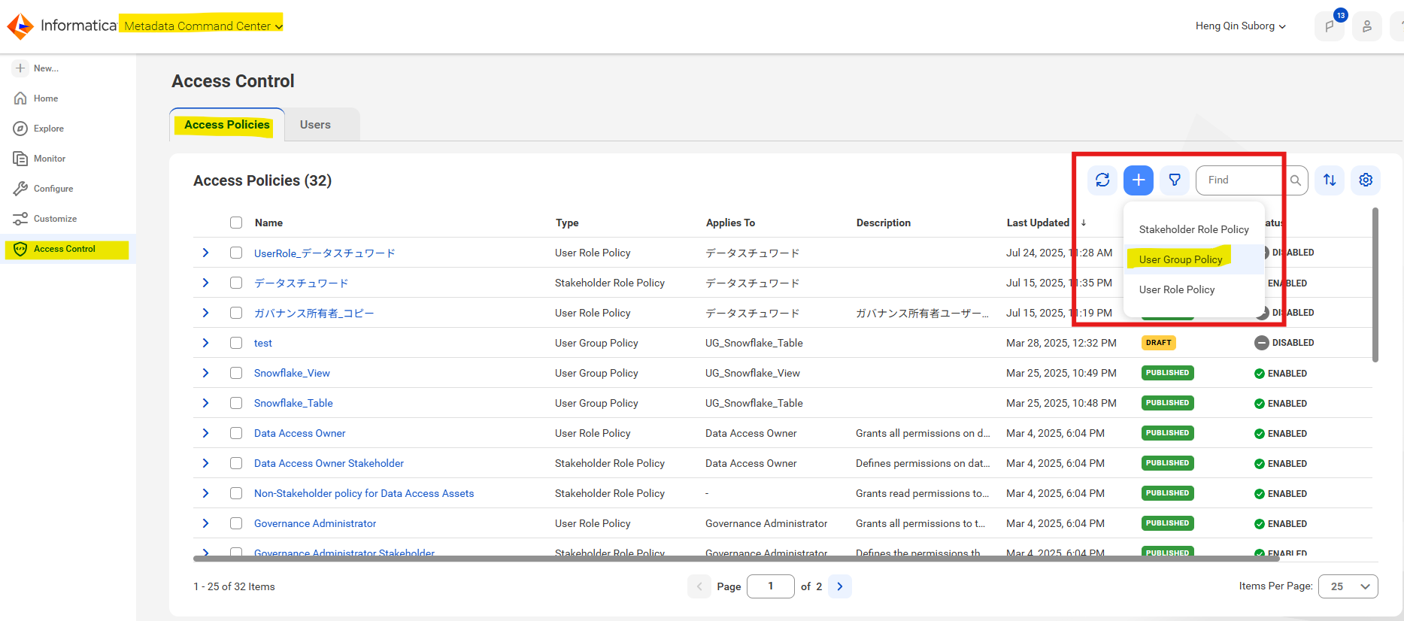The height and width of the screenshot is (621, 1404).
Task: Click the Last Updated sort arrow
Action: coord(1084,223)
